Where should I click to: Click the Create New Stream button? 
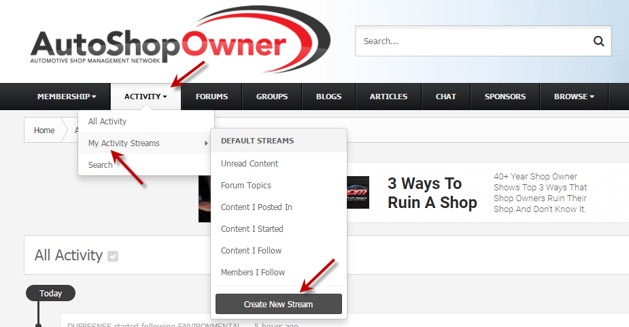(278, 304)
